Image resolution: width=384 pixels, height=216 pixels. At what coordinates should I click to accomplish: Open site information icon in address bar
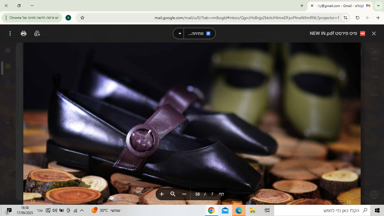coord(345,18)
